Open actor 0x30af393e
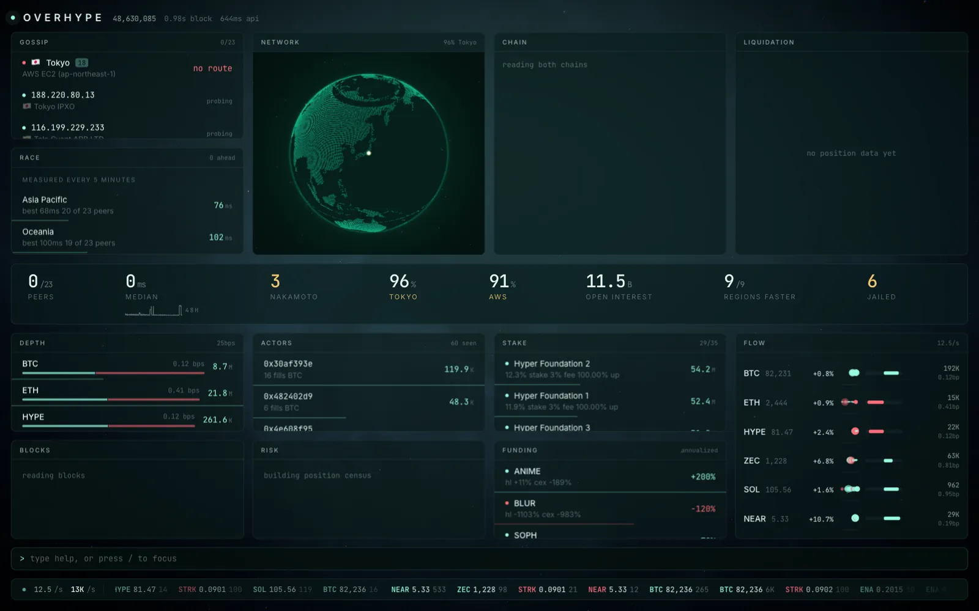This screenshot has height=611, width=979. tap(368, 369)
